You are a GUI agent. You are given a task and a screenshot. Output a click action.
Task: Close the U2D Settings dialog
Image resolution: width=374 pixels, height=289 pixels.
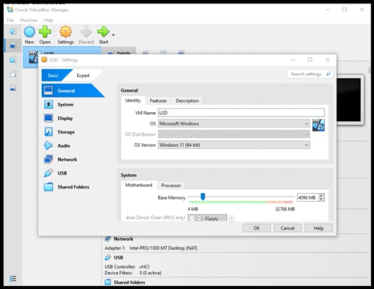click(327, 60)
